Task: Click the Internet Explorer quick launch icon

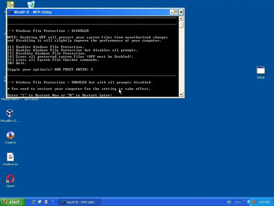Action: click(x=34, y=202)
